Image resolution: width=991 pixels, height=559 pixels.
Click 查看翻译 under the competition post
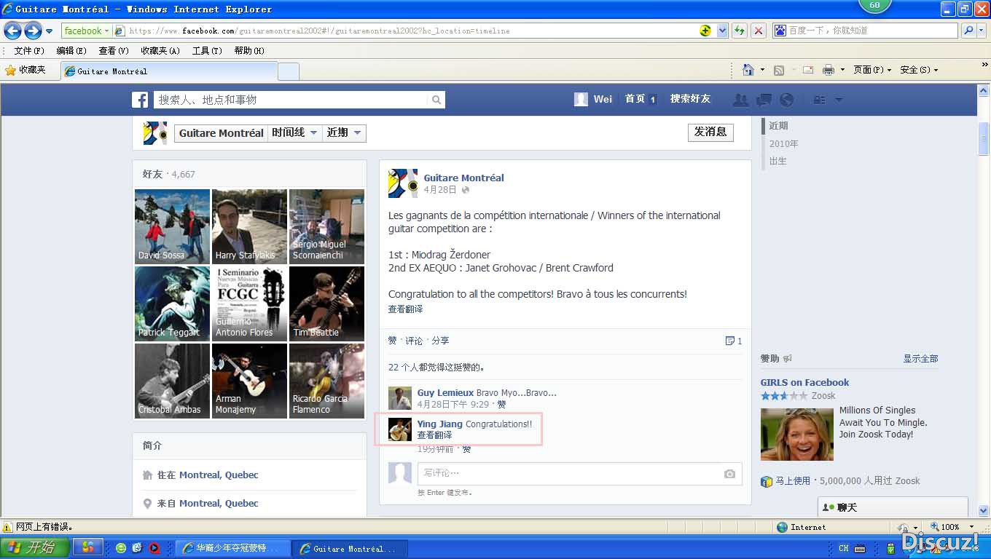(x=405, y=309)
